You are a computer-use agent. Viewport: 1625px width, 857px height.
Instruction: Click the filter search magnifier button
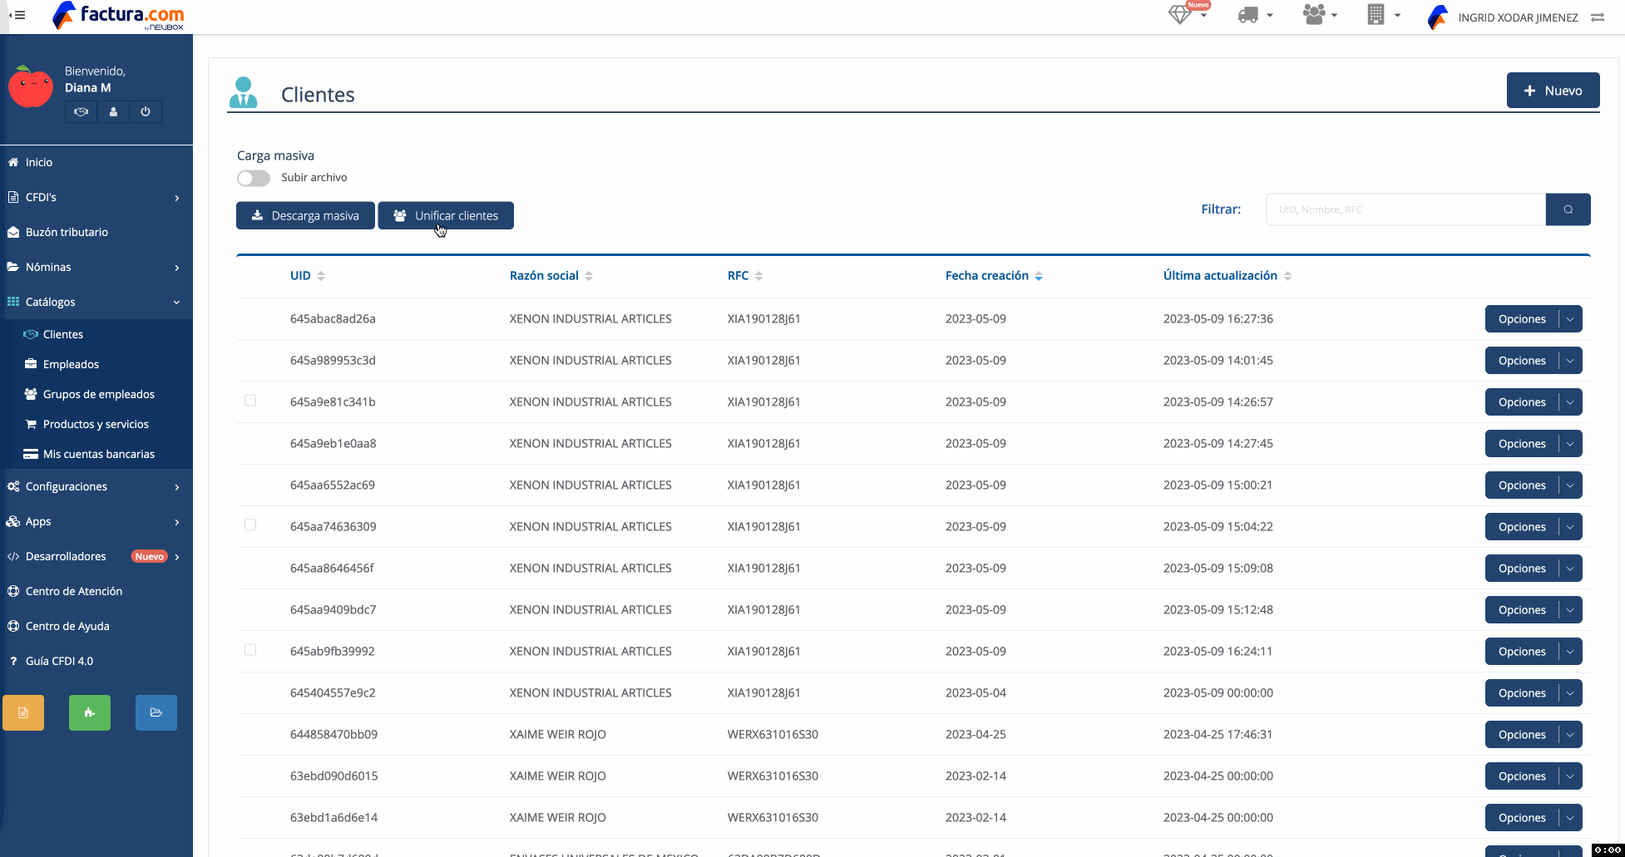1568,209
